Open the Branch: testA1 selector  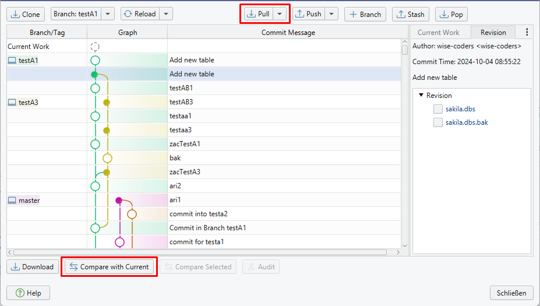(75, 14)
